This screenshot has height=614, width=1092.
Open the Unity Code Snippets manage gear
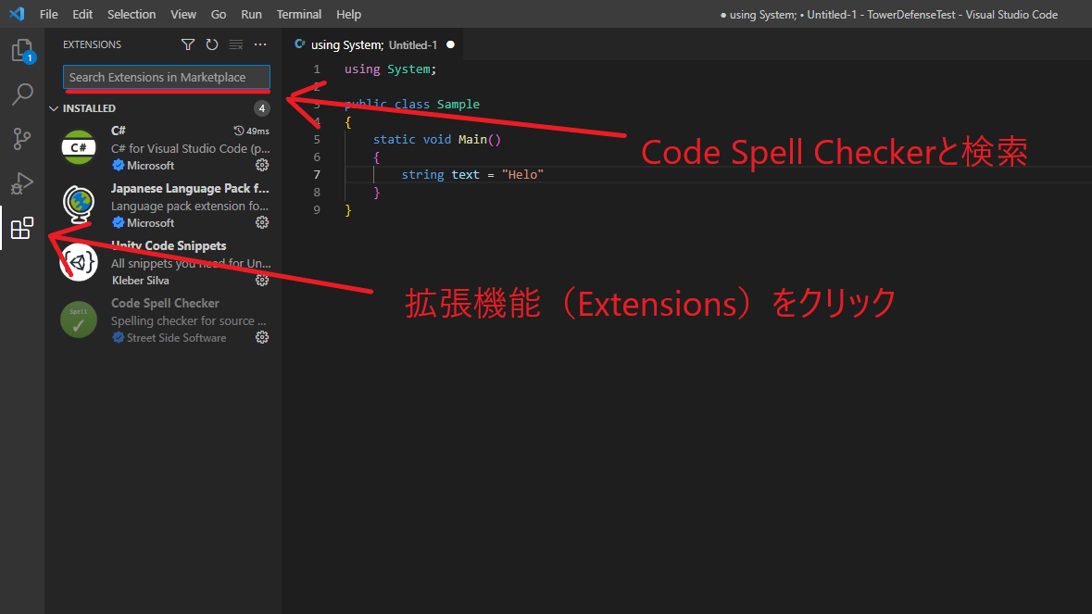tap(262, 280)
